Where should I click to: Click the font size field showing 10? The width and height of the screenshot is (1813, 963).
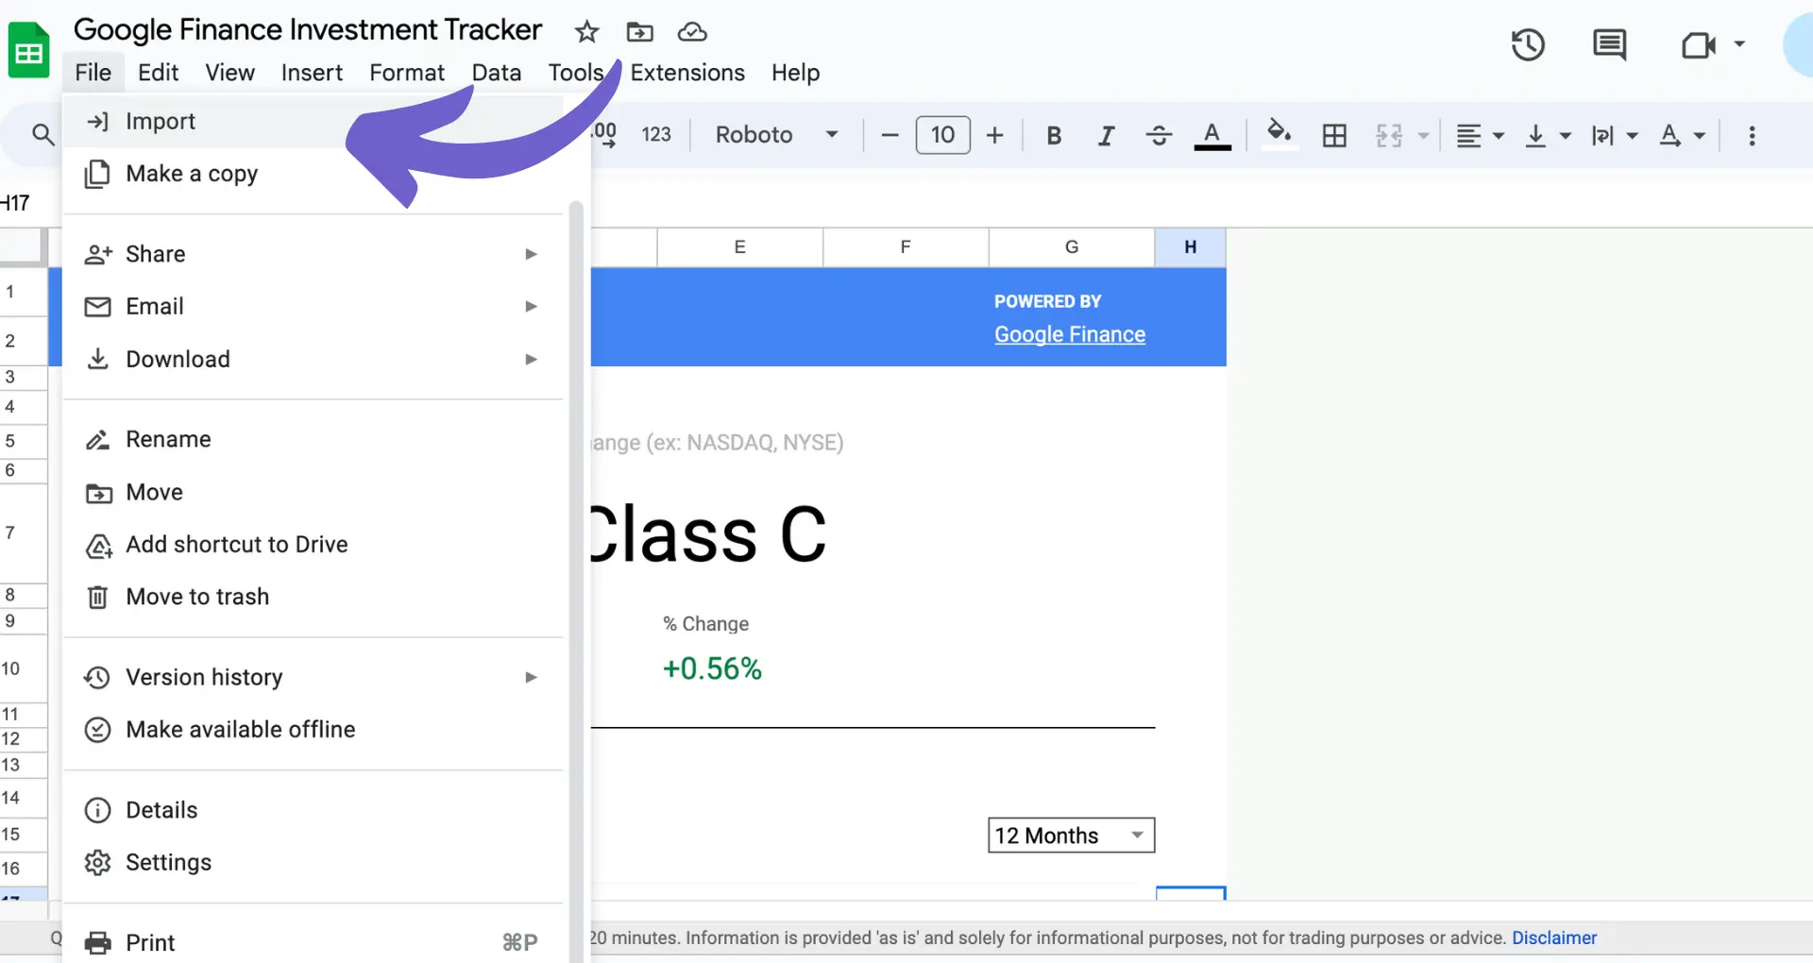click(x=942, y=135)
